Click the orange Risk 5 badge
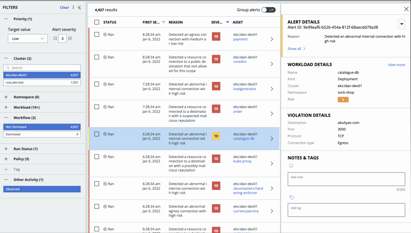The image size is (411, 233). (343, 100)
